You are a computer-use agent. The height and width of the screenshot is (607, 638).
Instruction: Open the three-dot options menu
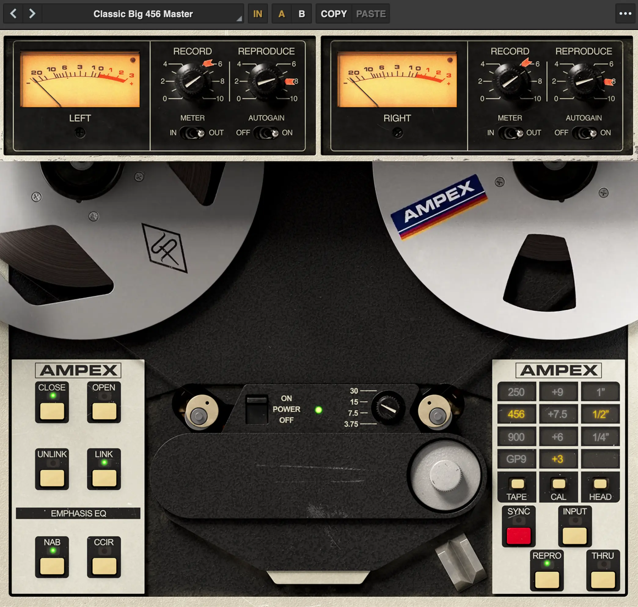pos(625,13)
